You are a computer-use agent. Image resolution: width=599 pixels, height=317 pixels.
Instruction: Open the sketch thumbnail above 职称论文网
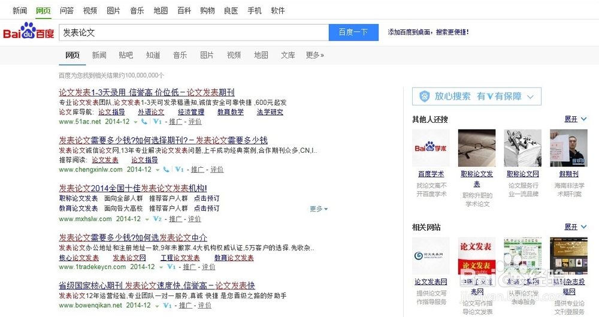pos(522,148)
